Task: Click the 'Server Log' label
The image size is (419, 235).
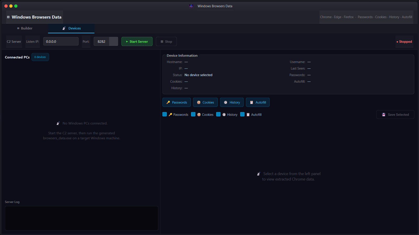Action: [12, 202]
